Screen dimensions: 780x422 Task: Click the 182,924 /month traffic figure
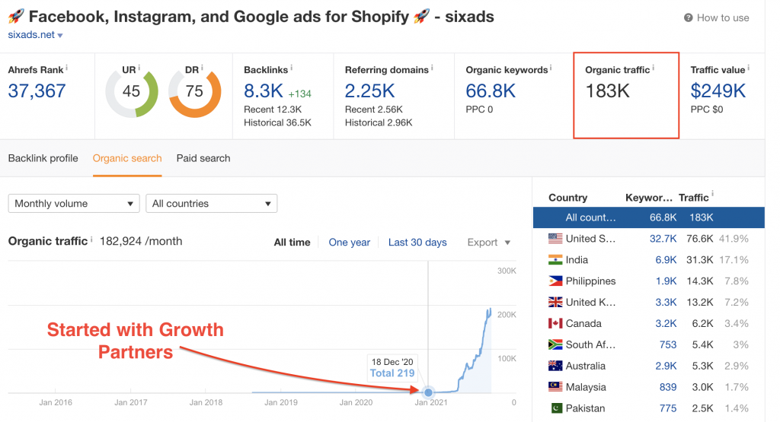[x=141, y=241]
